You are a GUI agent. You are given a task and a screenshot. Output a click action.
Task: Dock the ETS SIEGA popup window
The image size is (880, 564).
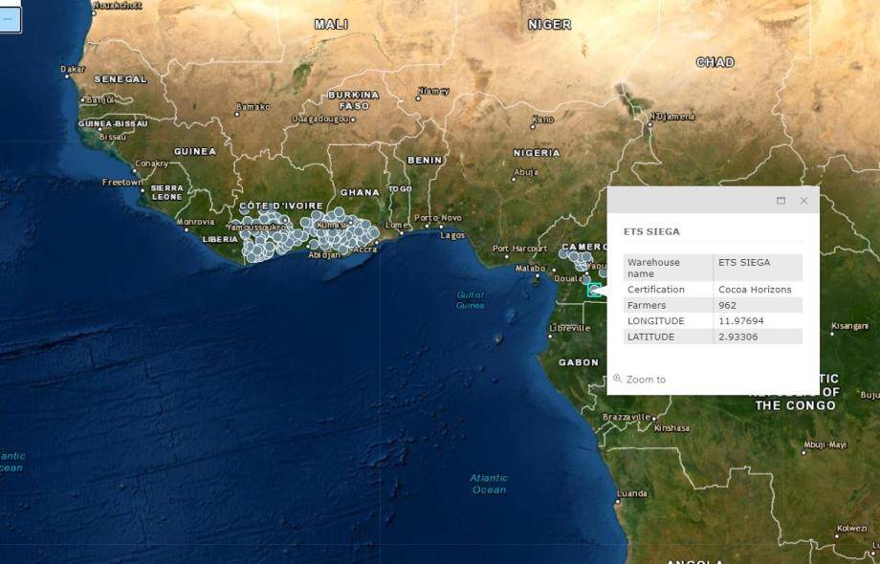tap(781, 201)
